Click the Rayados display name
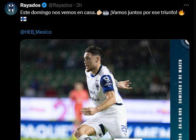The image size is (196, 140). 30,5
